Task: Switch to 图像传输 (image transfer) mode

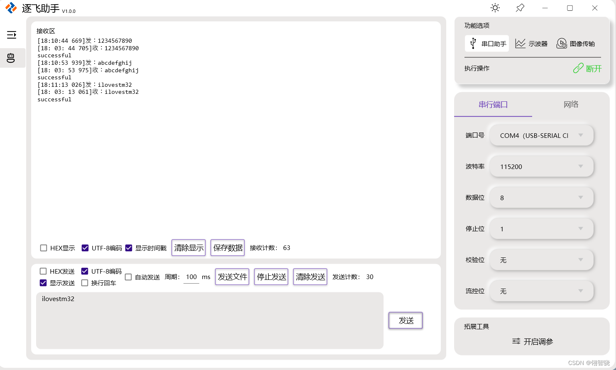Action: [577, 43]
